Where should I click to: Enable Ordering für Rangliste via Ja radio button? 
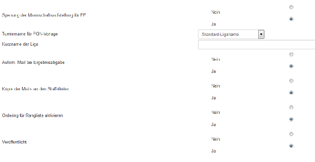[291, 119]
